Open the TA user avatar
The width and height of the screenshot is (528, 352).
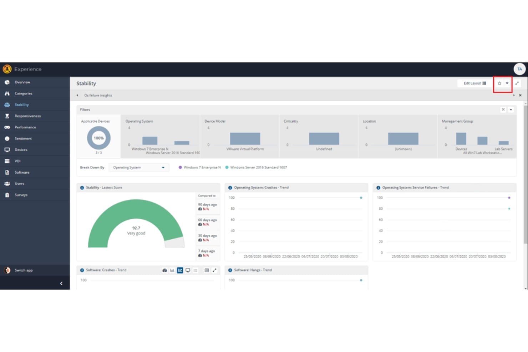click(x=519, y=69)
